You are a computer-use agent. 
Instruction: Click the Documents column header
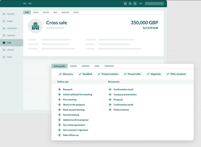click(114, 82)
